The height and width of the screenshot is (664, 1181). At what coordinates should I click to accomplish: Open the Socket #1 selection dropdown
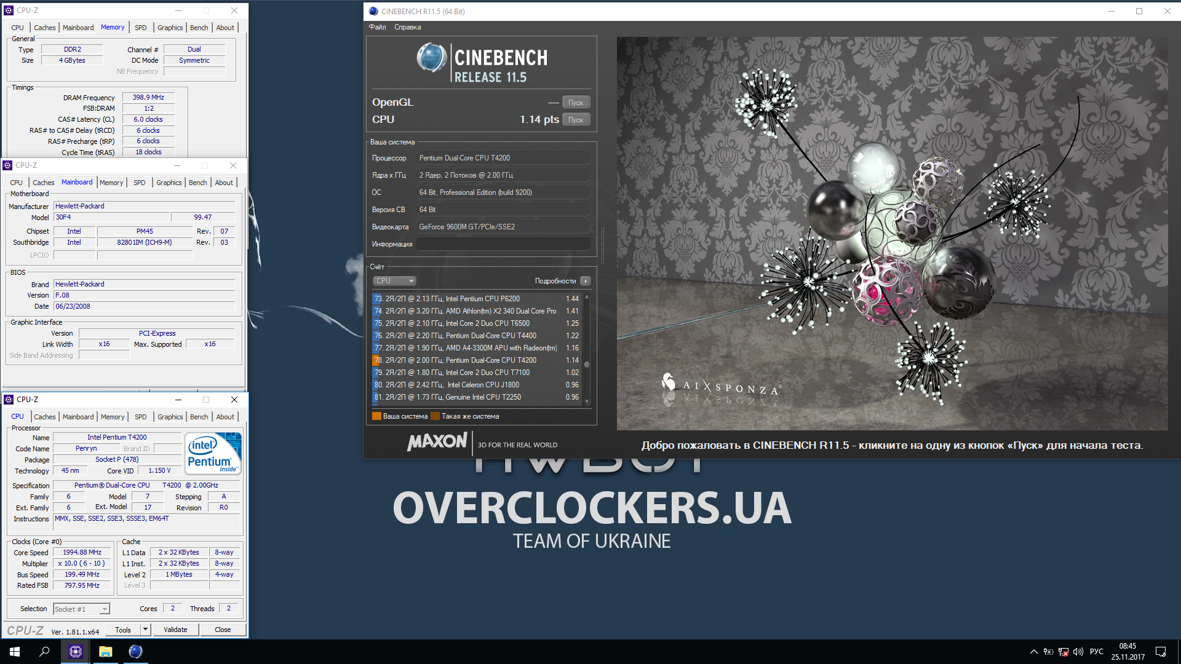[x=81, y=609]
